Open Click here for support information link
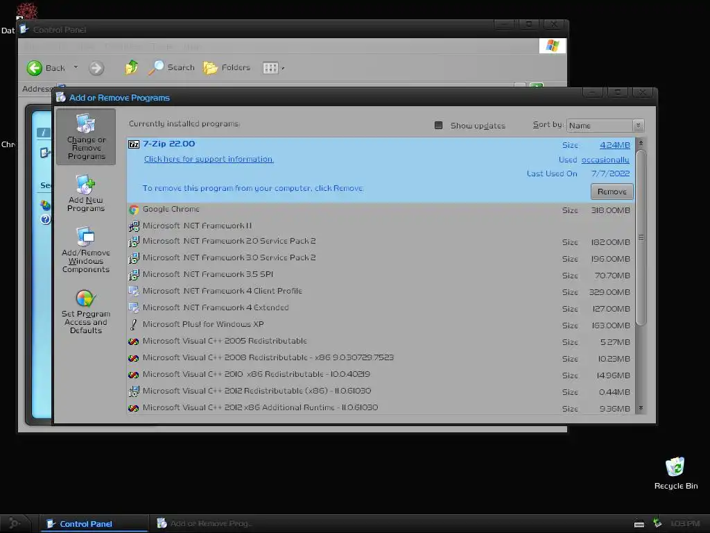Viewport: 710px width, 533px height. point(209,159)
